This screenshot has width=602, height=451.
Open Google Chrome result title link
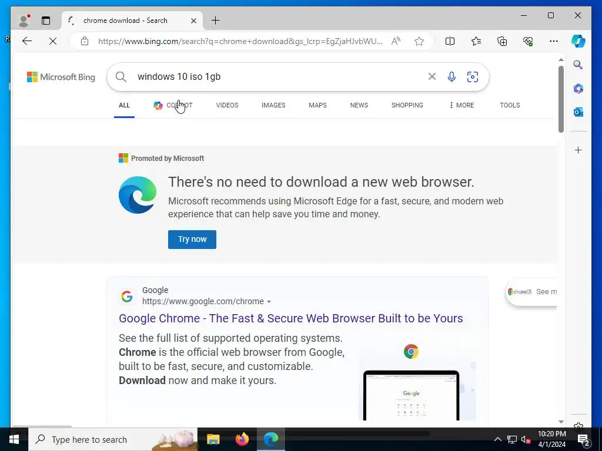(x=290, y=318)
